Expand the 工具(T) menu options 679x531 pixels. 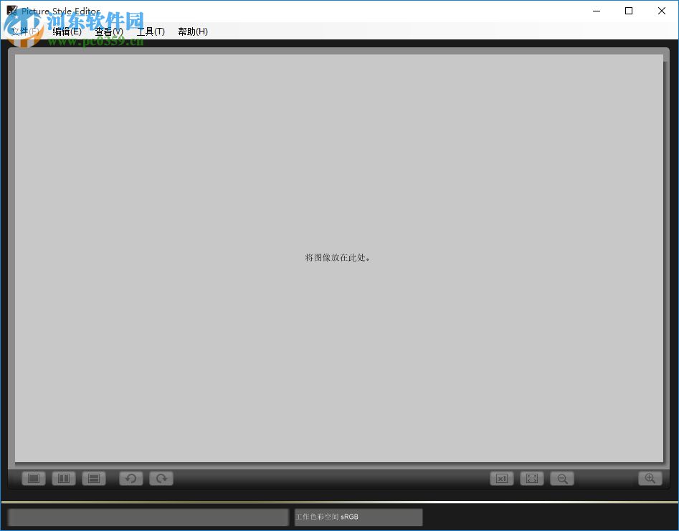coord(151,32)
